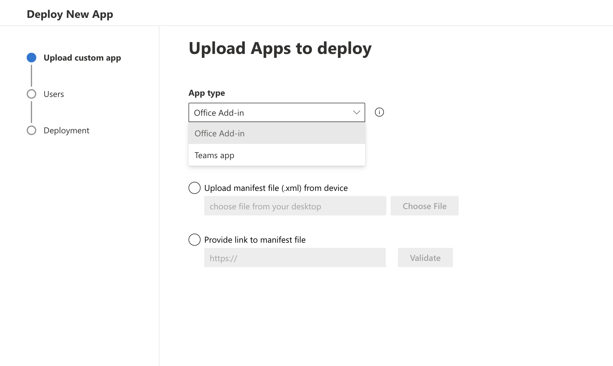The width and height of the screenshot is (613, 366).
Task: Click the App type label
Action: [x=207, y=93]
